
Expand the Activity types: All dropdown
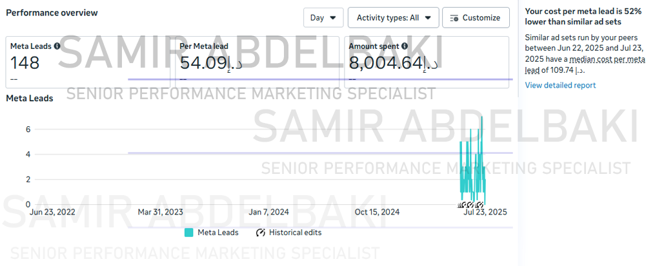click(x=393, y=18)
